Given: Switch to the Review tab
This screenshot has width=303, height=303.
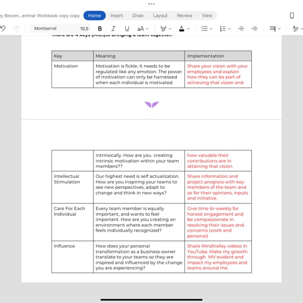Looking at the screenshot, I should [184, 16].
